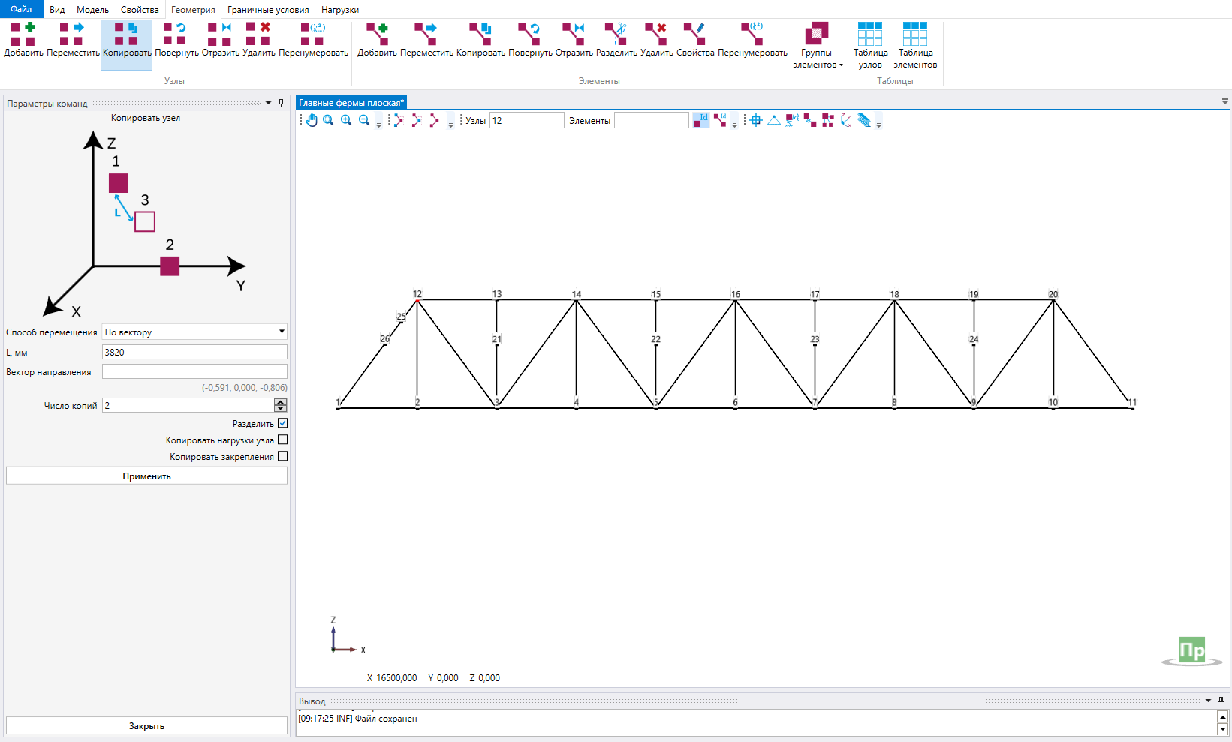
Task: Select the main truss document tab
Action: pyautogui.click(x=351, y=103)
